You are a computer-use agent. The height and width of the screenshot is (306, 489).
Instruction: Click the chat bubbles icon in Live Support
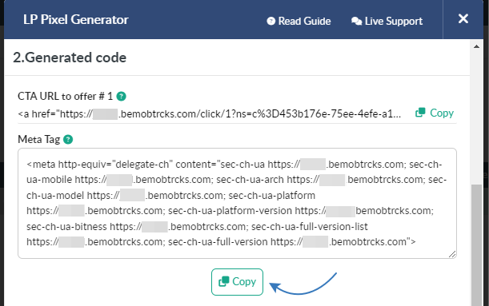point(356,21)
